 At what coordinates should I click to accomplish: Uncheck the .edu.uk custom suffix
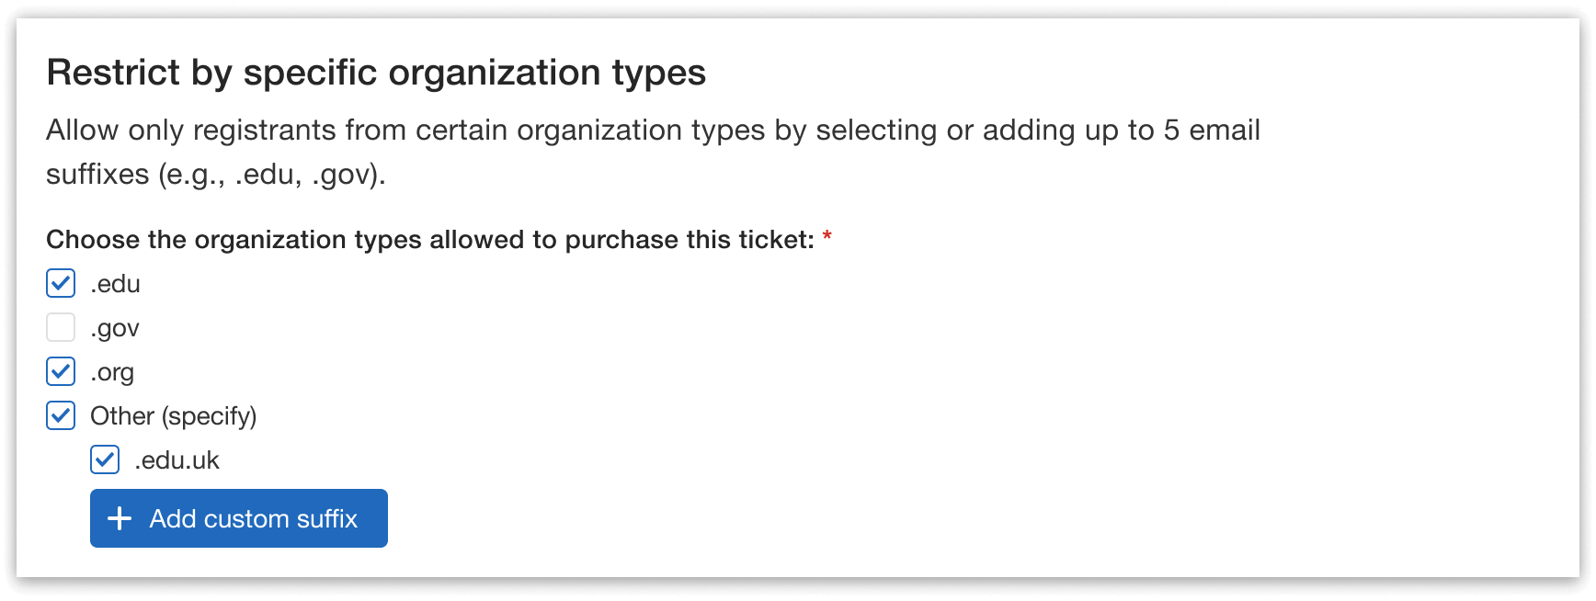(104, 459)
